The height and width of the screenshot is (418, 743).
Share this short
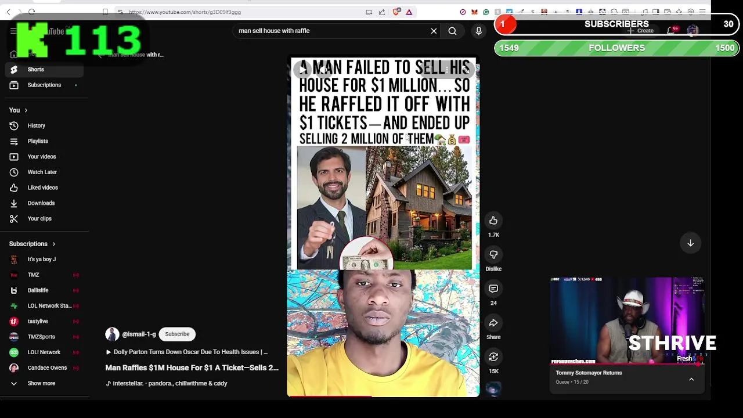tap(493, 323)
